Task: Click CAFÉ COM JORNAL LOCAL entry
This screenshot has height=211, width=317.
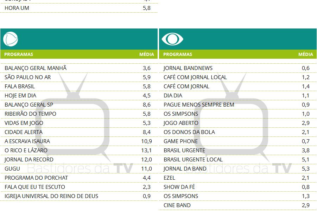Action: coord(195,77)
